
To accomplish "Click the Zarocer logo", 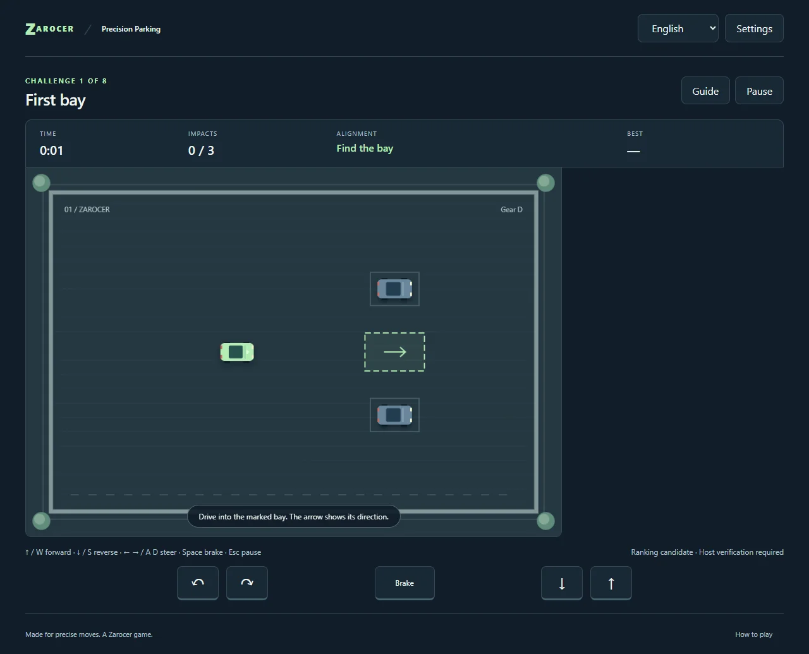I will pos(49,29).
